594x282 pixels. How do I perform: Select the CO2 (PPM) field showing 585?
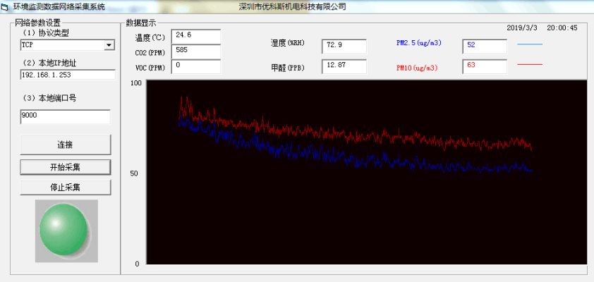coord(196,51)
